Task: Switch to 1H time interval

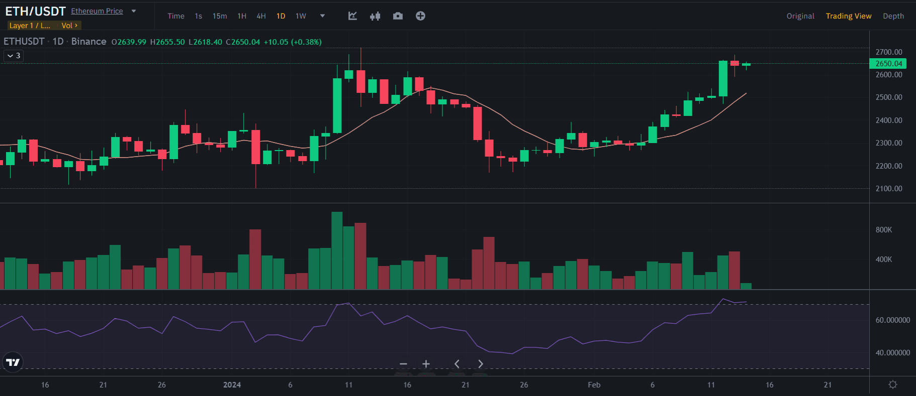Action: tap(242, 16)
